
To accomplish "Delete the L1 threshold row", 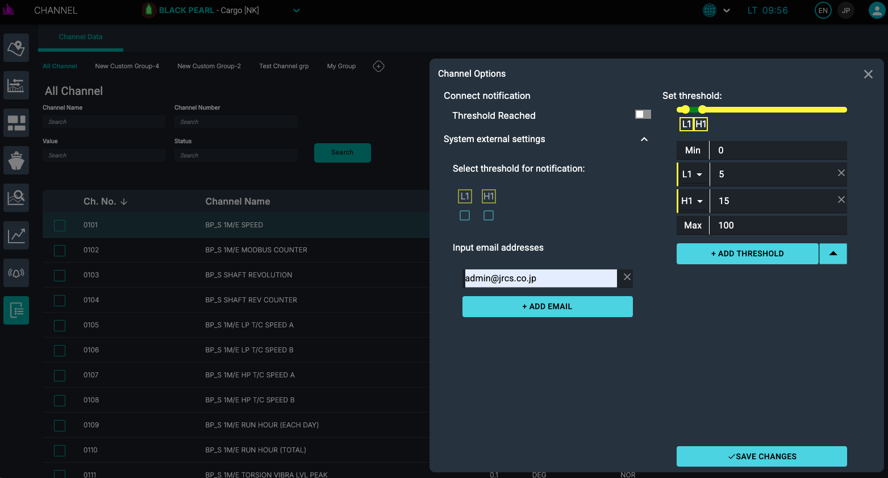I will pyautogui.click(x=841, y=173).
